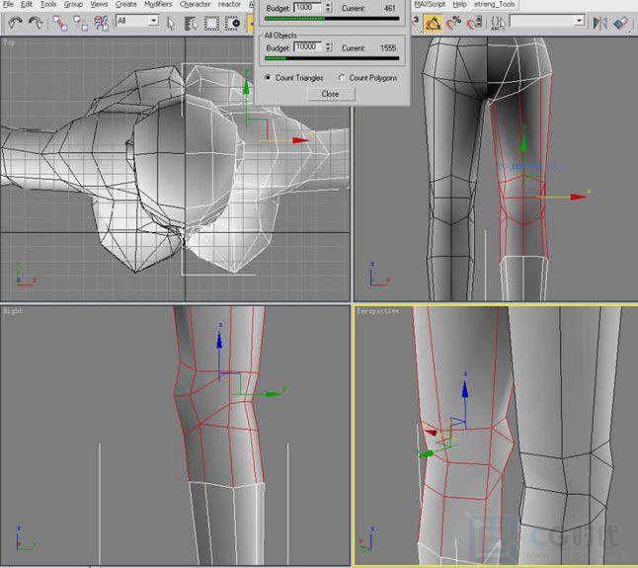Open the Help menu
The height and width of the screenshot is (568, 638).
[x=460, y=5]
